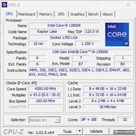Click the Max TDP value 125.0 W
Image resolution: width=136 pixels, height=136 pixels.
pos(92,31)
